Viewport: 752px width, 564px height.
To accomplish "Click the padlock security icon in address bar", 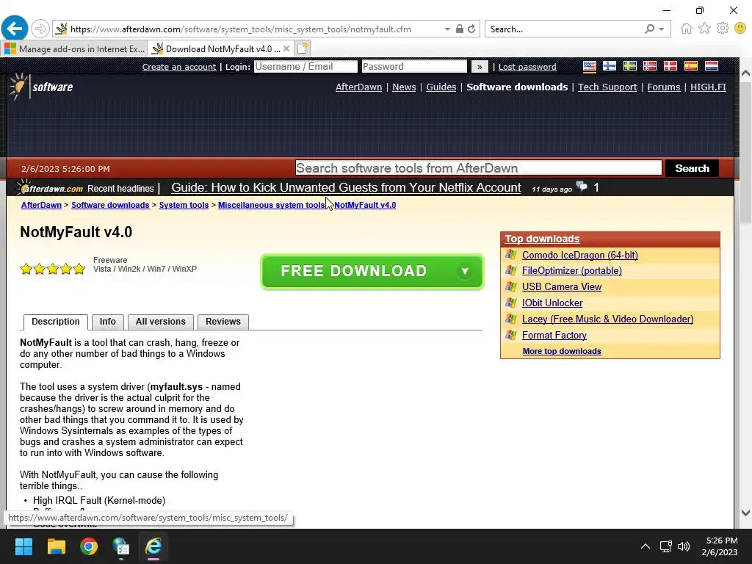I will click(x=460, y=29).
